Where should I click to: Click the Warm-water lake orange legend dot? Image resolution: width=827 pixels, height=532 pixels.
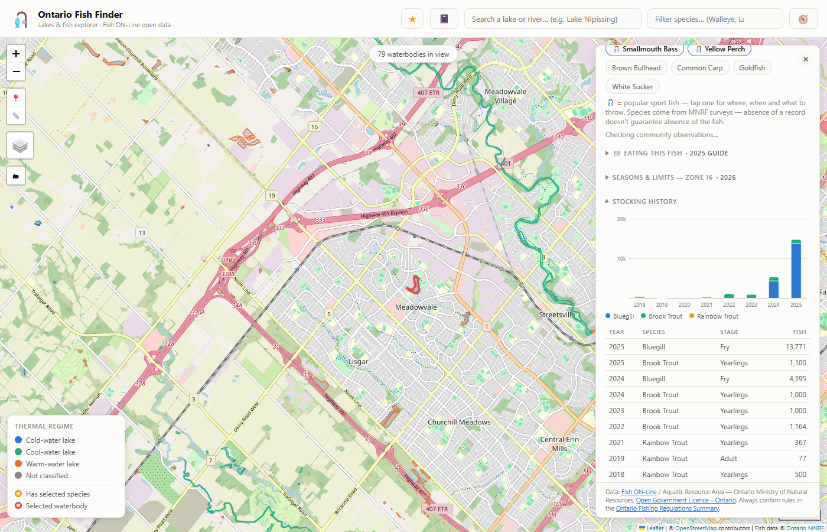pyautogui.click(x=18, y=463)
